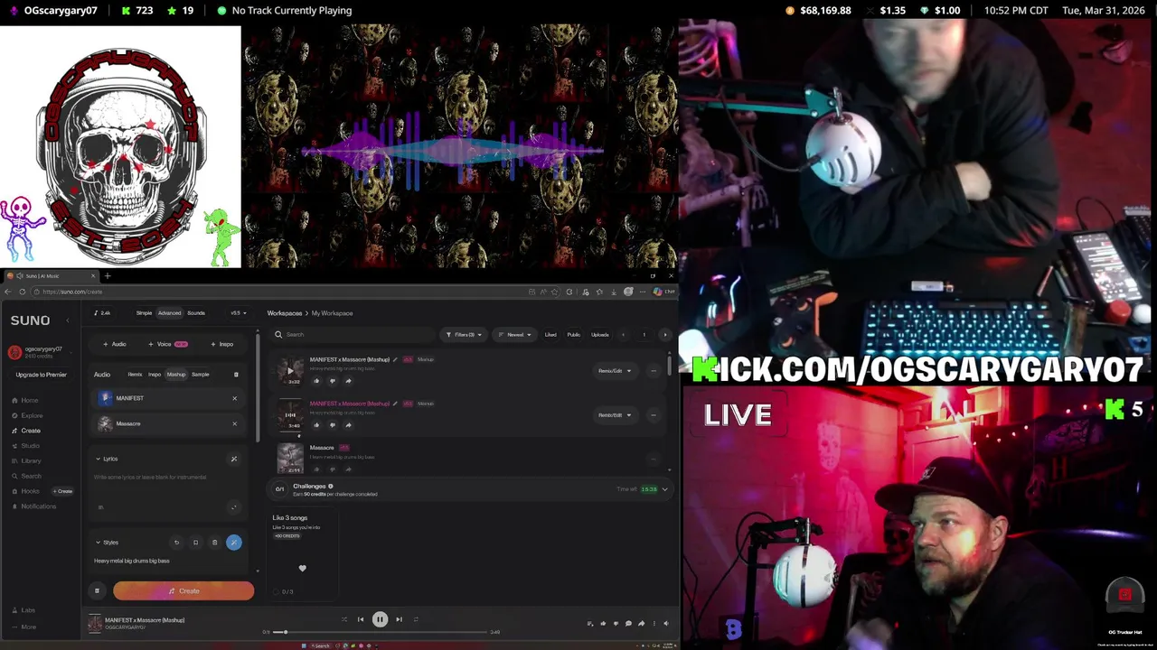The width and height of the screenshot is (1157, 650).
Task: Remove Massacre from the mashup audio list
Action: click(234, 423)
